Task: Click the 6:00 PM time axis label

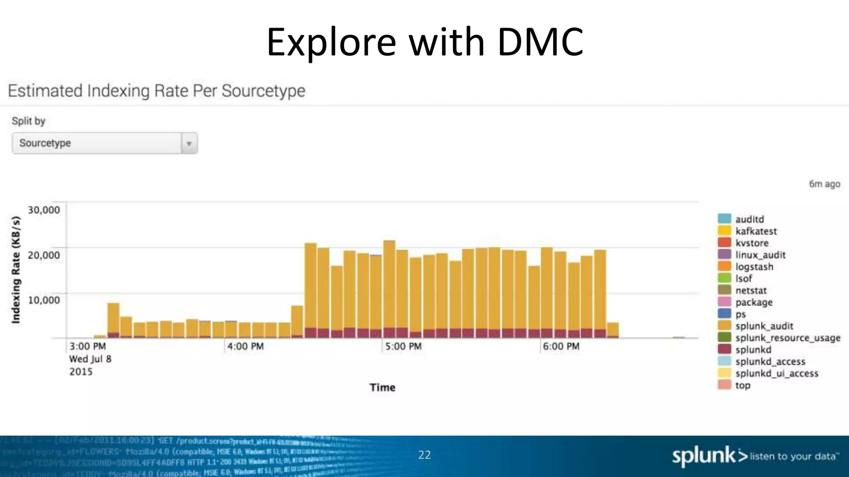Action: point(561,346)
